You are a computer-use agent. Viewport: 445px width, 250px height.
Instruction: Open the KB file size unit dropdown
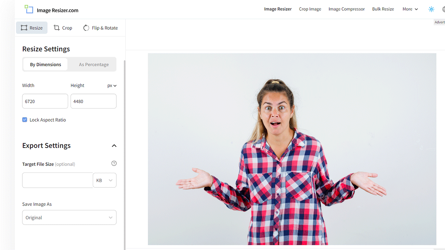[x=104, y=180]
